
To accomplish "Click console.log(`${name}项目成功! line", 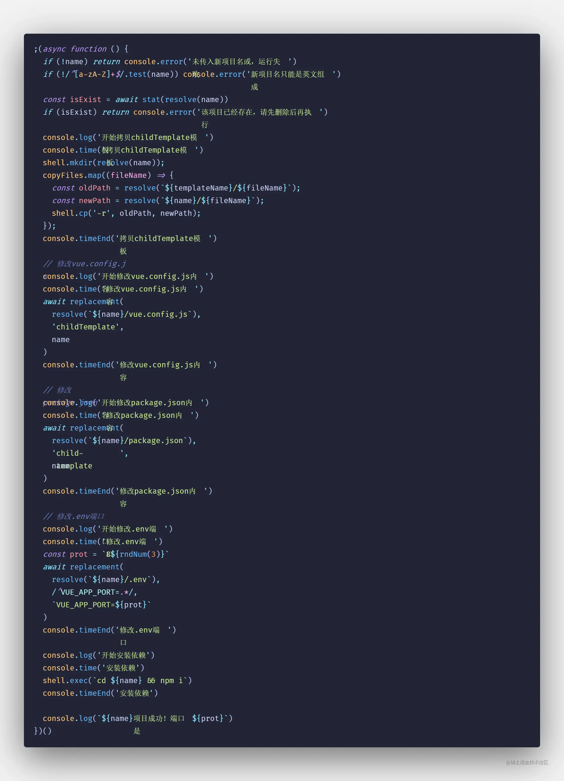I will pyautogui.click(x=137, y=718).
